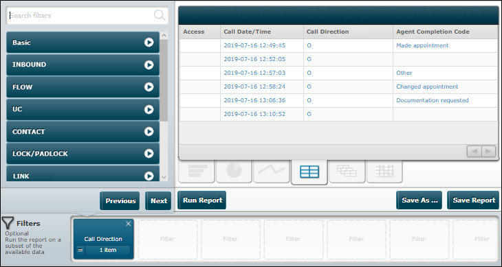The width and height of the screenshot is (502, 267).
Task: Select the grid crosstab view icon
Action: tap(384, 172)
